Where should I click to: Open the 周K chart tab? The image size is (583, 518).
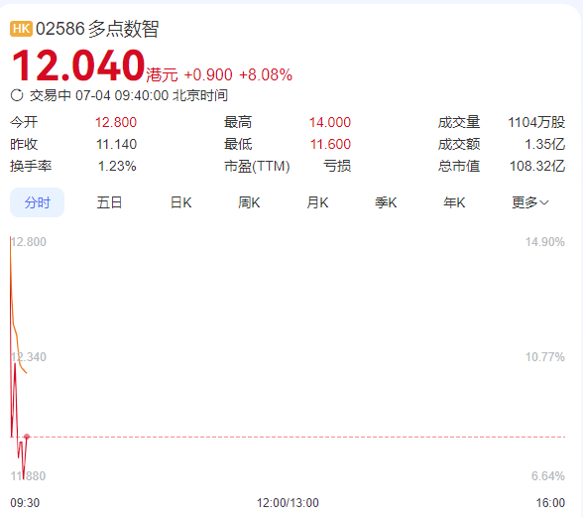[x=249, y=202]
